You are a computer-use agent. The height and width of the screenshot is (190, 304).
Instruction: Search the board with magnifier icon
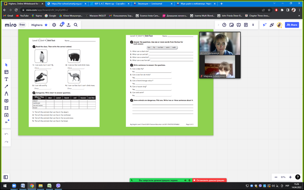75,25
